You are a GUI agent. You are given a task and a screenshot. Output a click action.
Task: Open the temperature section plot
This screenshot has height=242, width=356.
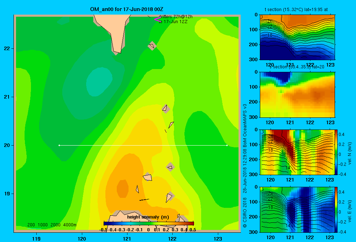tap(297, 37)
